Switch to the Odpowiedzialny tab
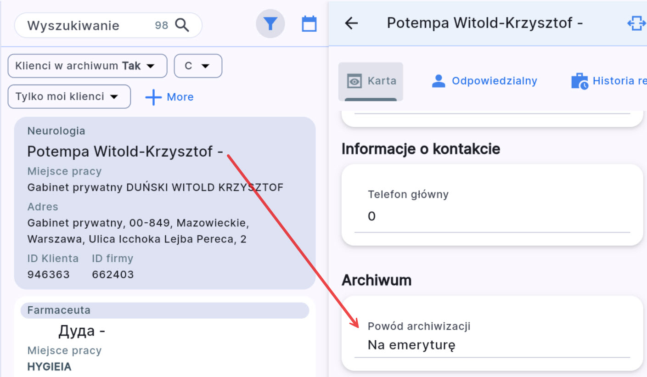647x377 pixels. (484, 81)
